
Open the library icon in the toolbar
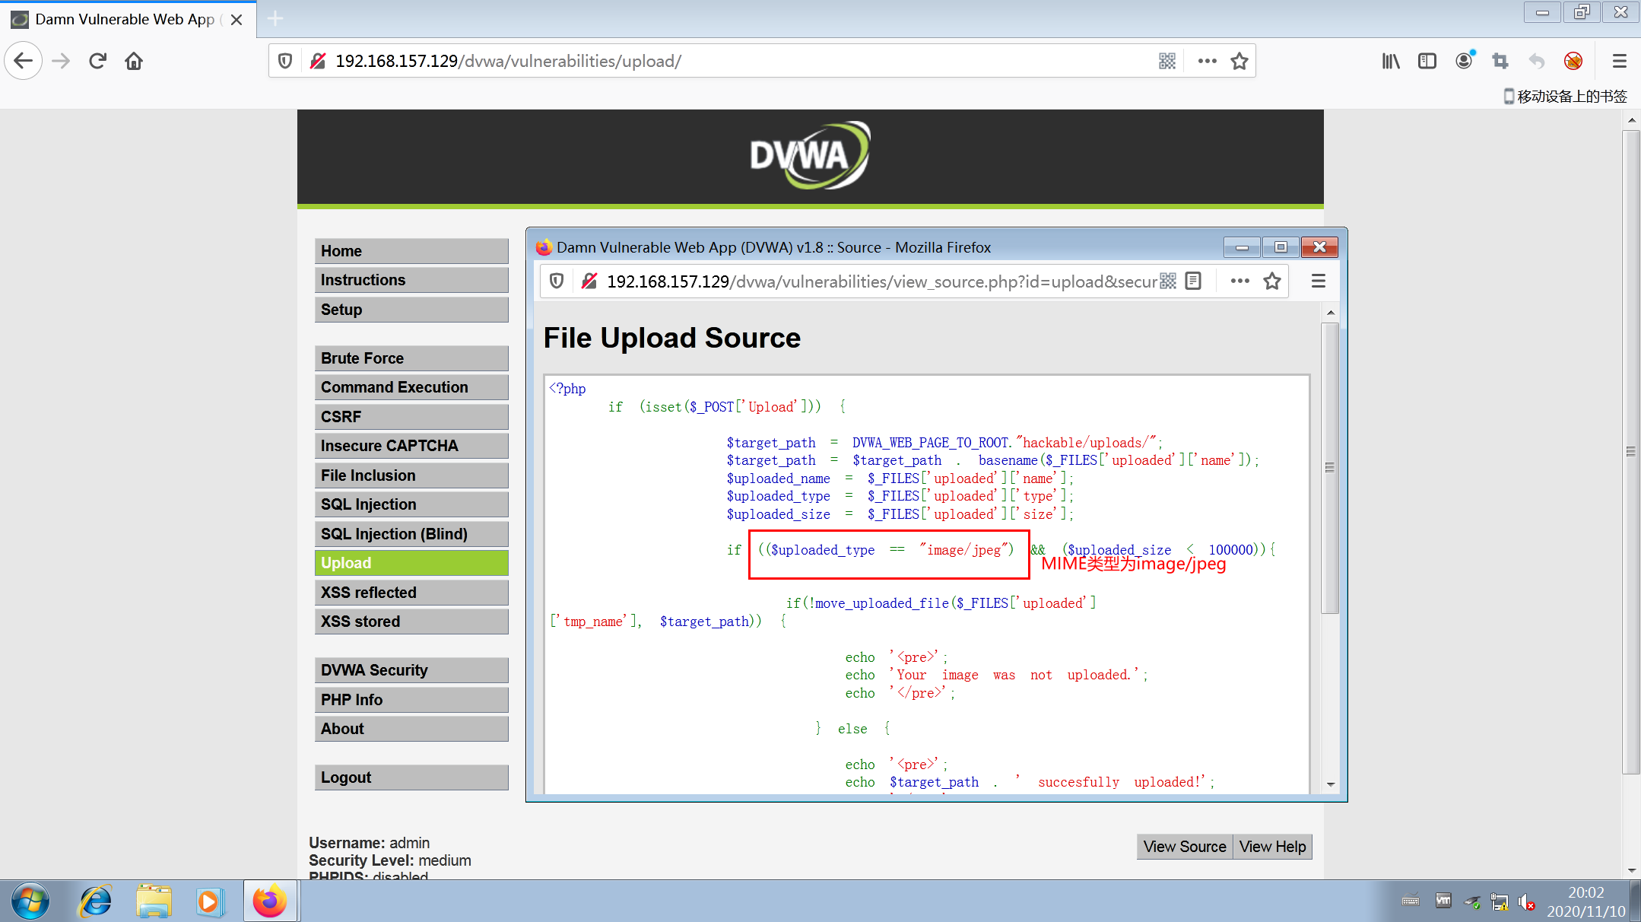click(1390, 61)
